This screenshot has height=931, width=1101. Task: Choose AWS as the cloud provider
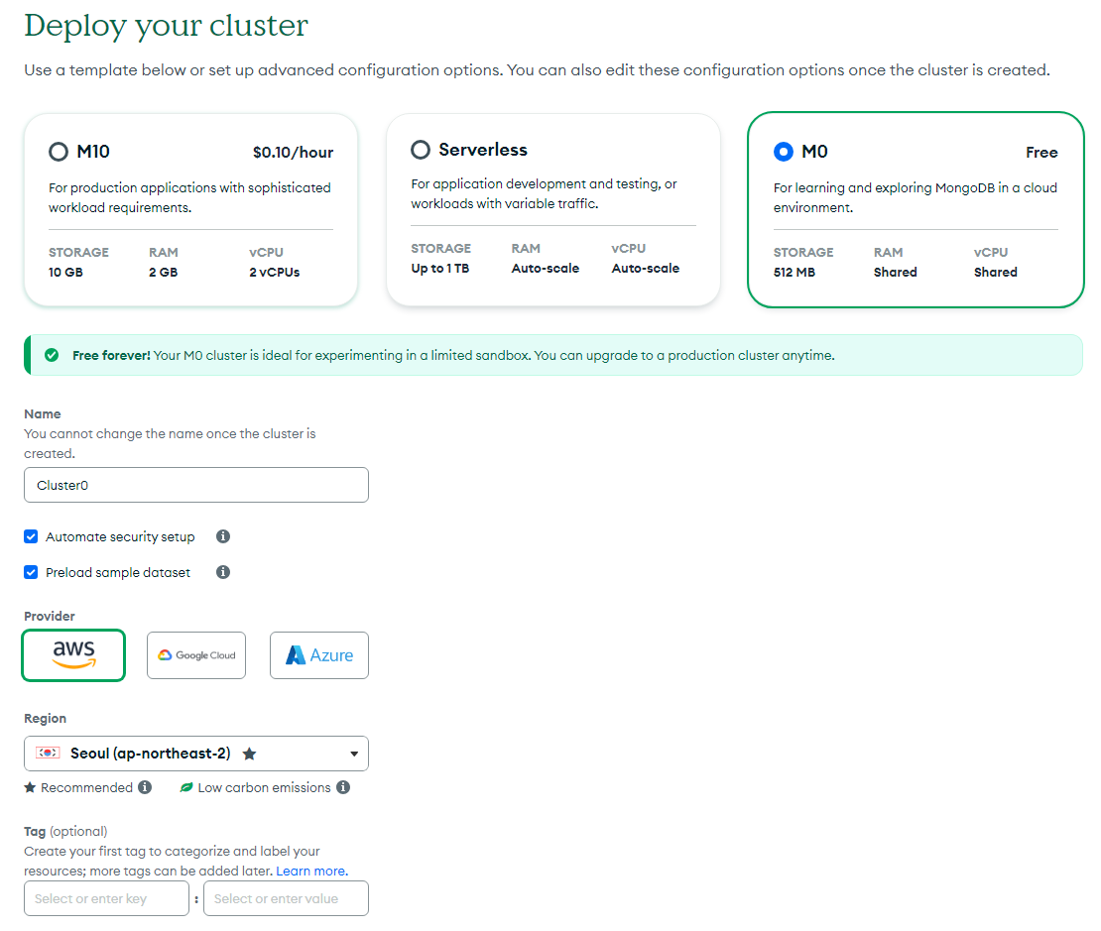73,655
